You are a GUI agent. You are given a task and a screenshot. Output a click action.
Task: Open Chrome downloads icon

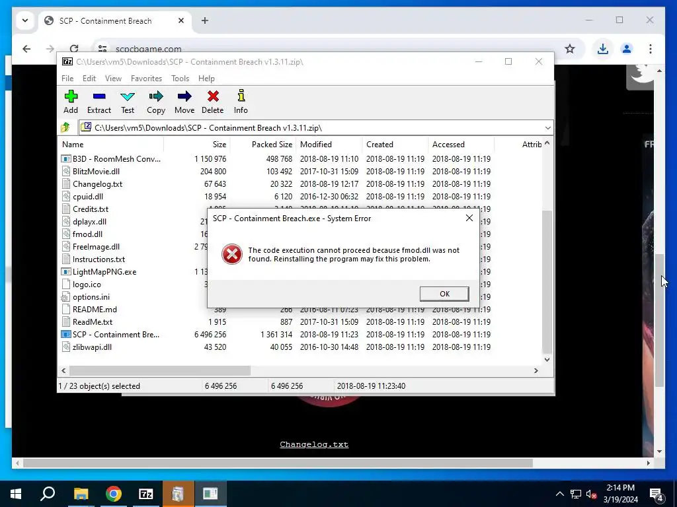click(x=603, y=49)
